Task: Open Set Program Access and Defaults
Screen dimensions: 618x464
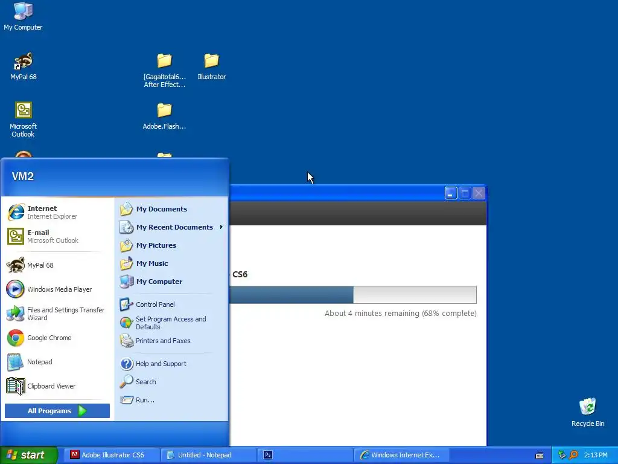Action: [172, 323]
